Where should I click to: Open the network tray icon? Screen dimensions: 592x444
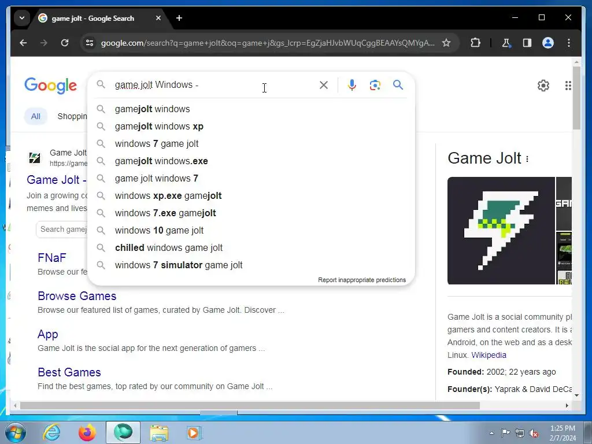(x=520, y=433)
